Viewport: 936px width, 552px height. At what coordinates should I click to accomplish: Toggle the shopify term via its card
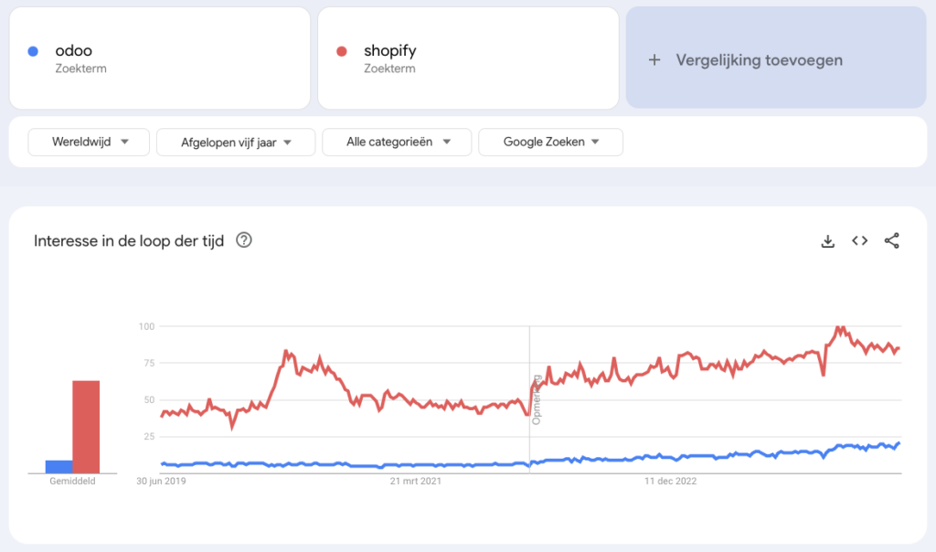click(467, 58)
